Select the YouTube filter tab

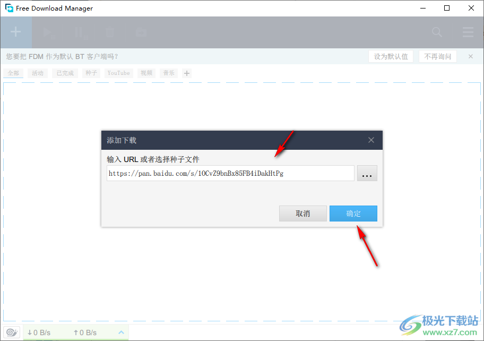(118, 73)
